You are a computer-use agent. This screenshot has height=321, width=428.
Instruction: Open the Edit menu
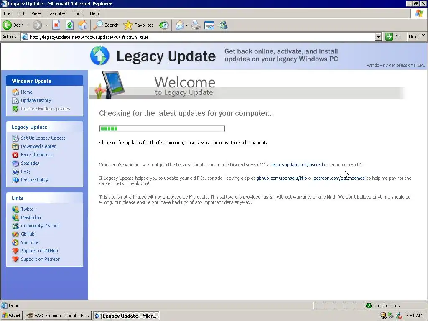click(x=21, y=13)
